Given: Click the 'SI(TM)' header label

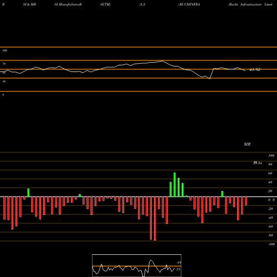Looking at the screenshot, I should point(105,4).
